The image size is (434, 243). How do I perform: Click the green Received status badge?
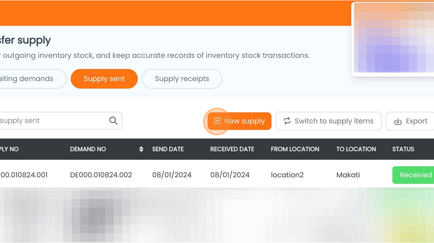pos(415,175)
